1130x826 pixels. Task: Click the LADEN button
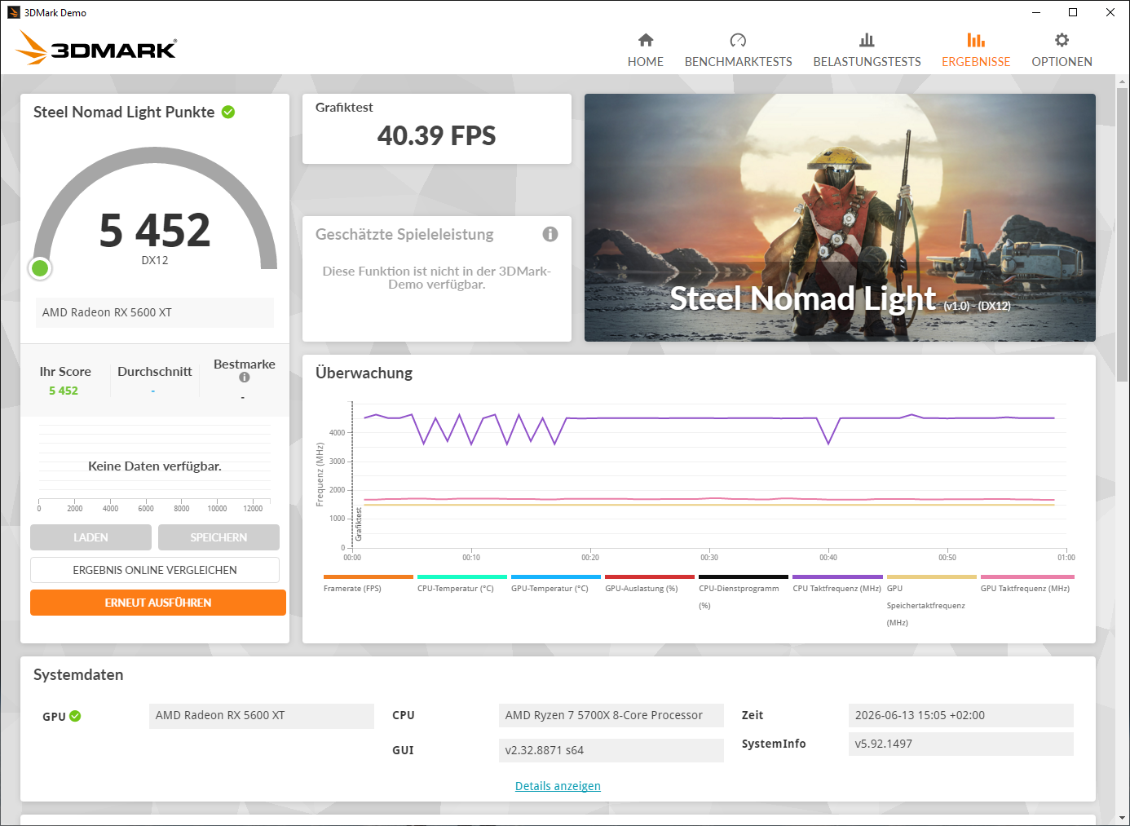90,537
